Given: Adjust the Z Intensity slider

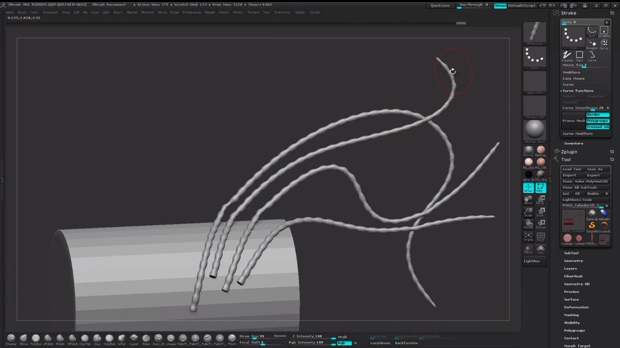Looking at the screenshot, I should (313, 336).
